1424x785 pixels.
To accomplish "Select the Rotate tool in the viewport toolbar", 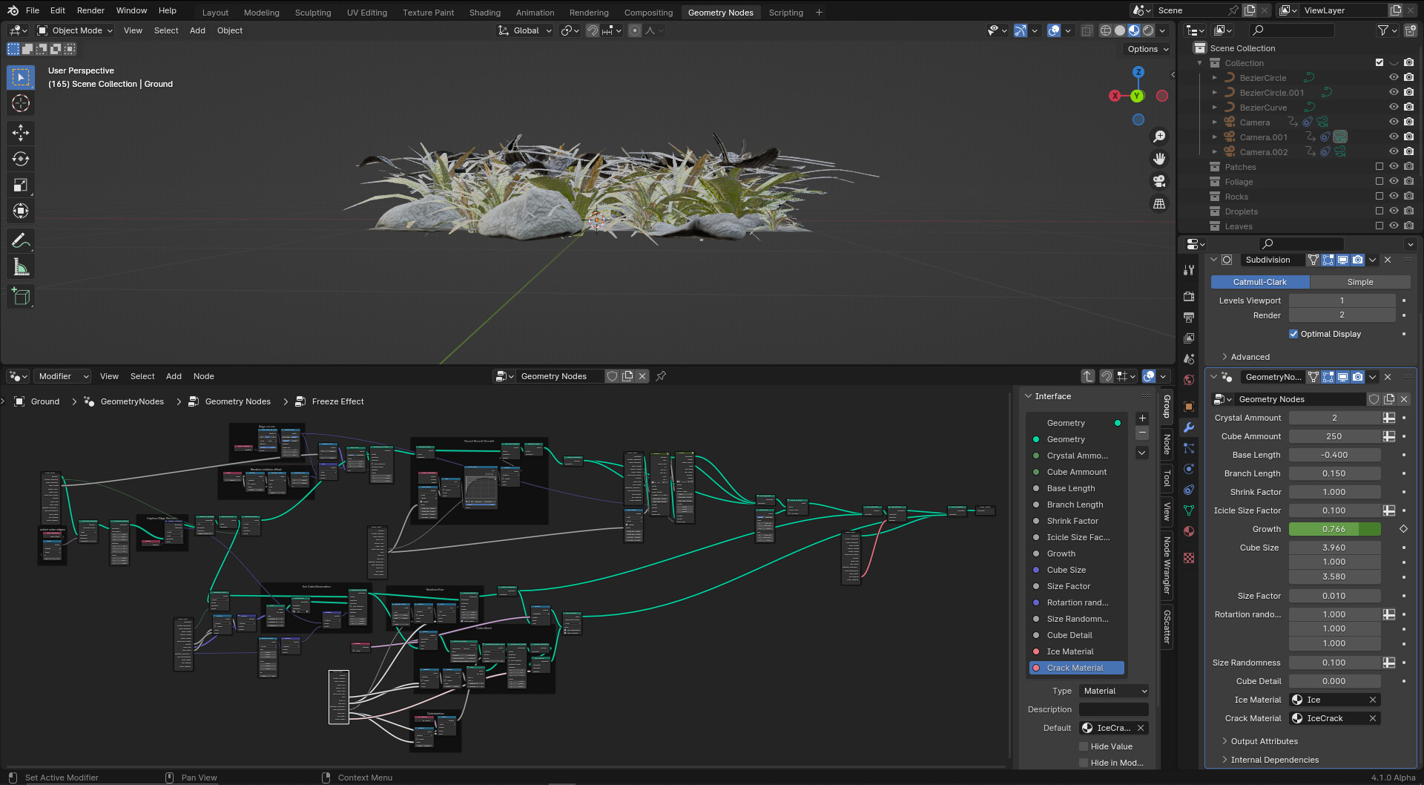I will click(x=20, y=159).
